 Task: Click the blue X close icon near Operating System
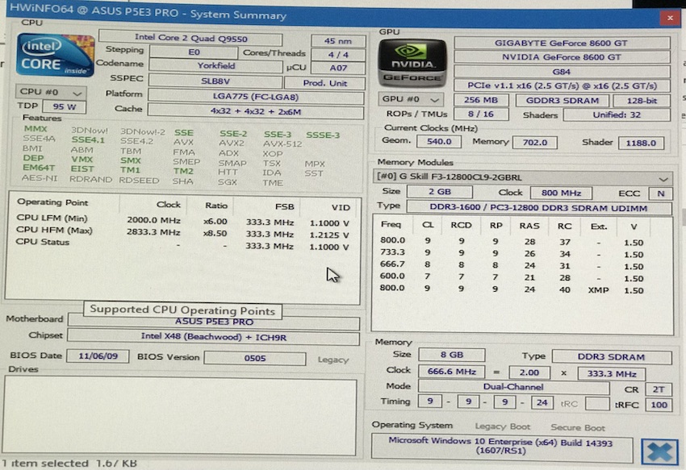tap(659, 451)
